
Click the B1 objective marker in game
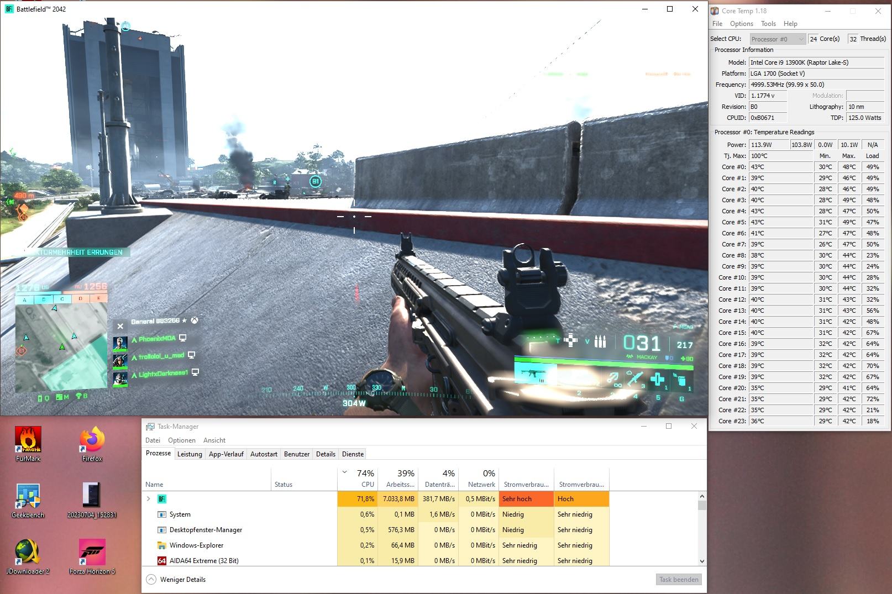[x=316, y=181]
